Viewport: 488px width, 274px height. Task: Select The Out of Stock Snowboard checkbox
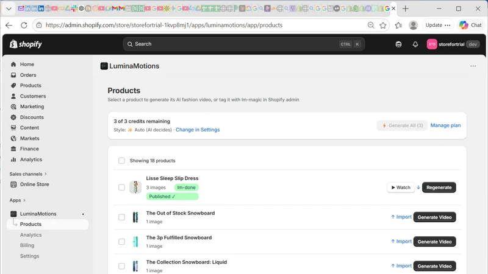coord(121,217)
